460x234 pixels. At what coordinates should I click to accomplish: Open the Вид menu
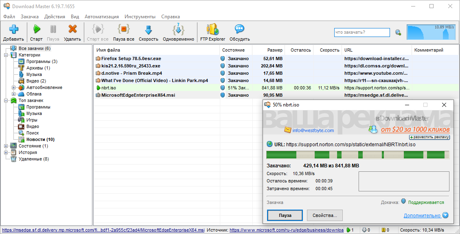click(x=75, y=17)
